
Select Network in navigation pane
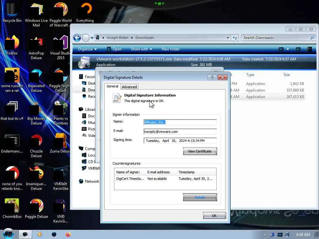coord(89,181)
